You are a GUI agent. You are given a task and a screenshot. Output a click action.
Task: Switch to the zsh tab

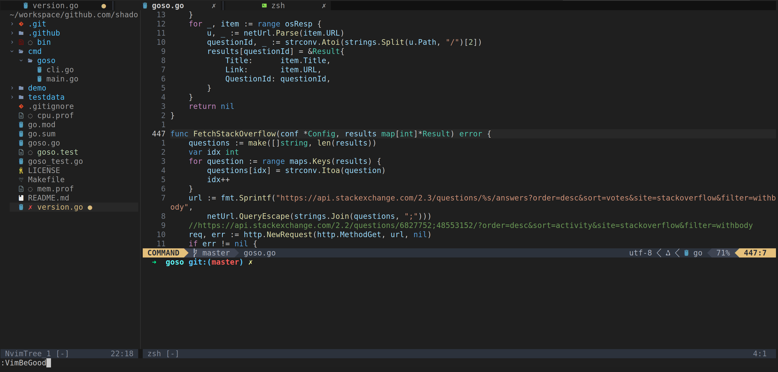278,6
